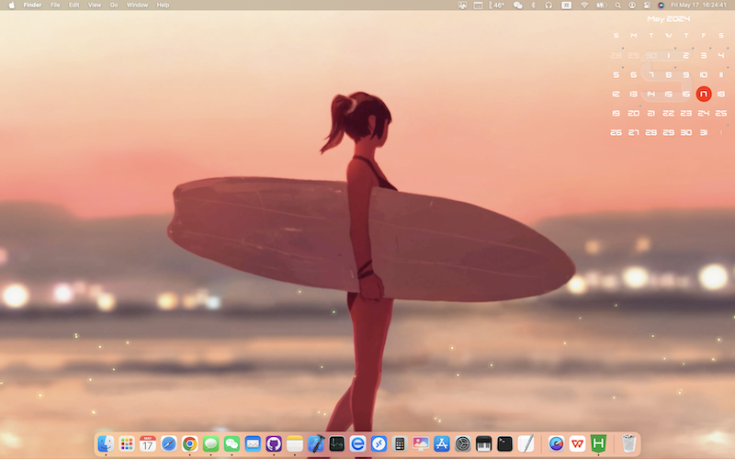Open WeChat from the Dock
This screenshot has height=459, width=735.
232,443
